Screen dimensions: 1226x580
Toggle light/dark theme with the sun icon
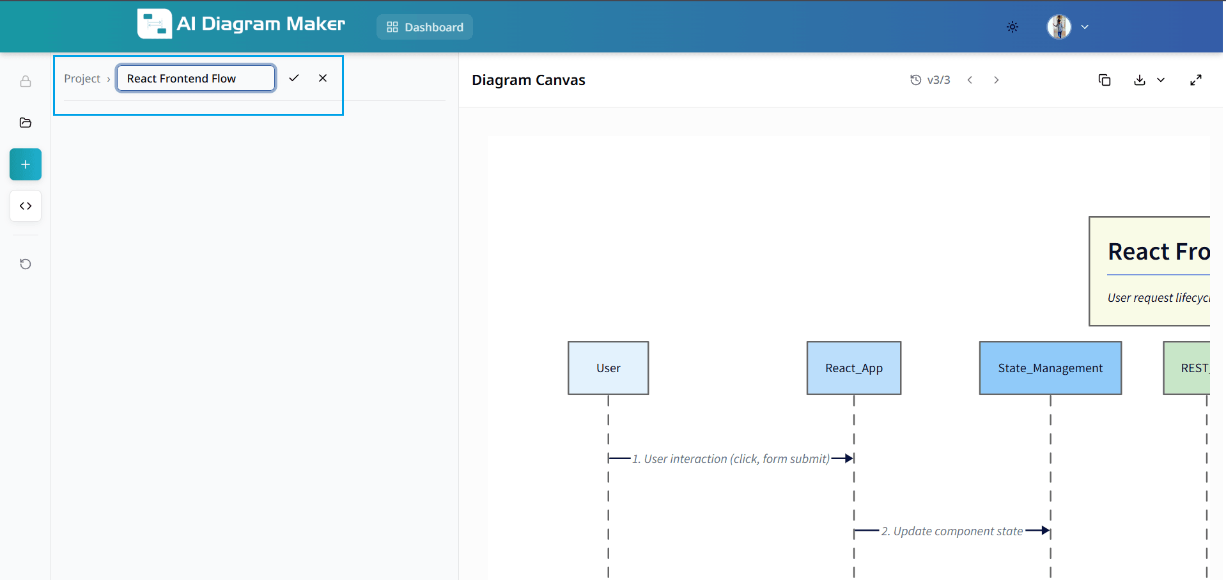(x=1012, y=27)
